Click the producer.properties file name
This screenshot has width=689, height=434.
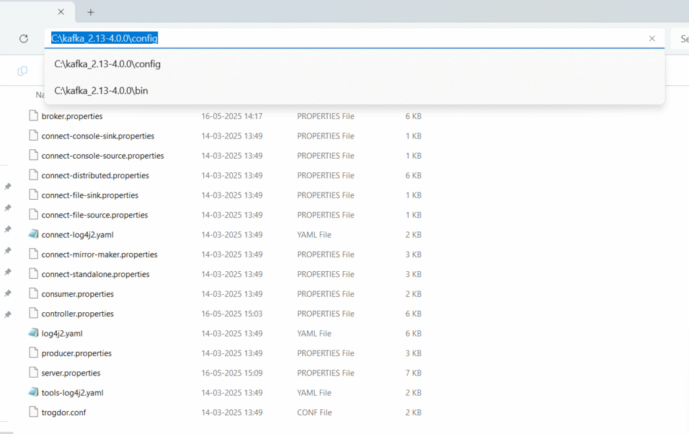click(77, 354)
